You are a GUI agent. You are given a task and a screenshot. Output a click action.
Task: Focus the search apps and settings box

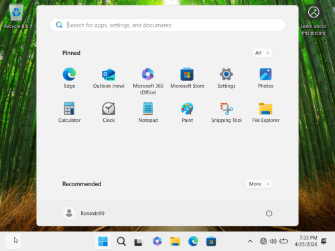point(167,25)
